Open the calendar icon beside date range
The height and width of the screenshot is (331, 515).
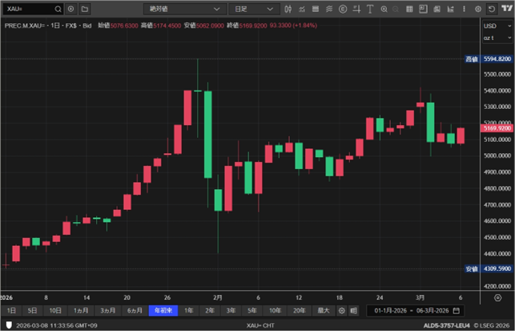456,310
